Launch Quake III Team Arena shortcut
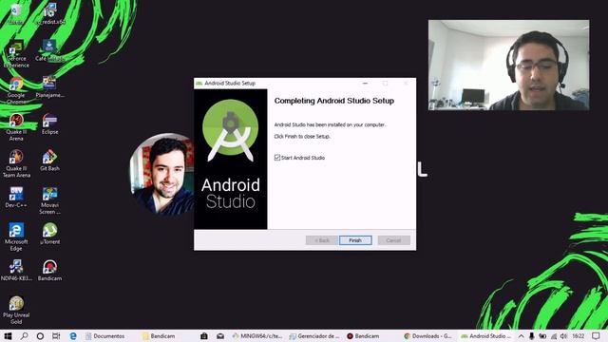Viewport: 608px width, 342px height. tap(16, 163)
